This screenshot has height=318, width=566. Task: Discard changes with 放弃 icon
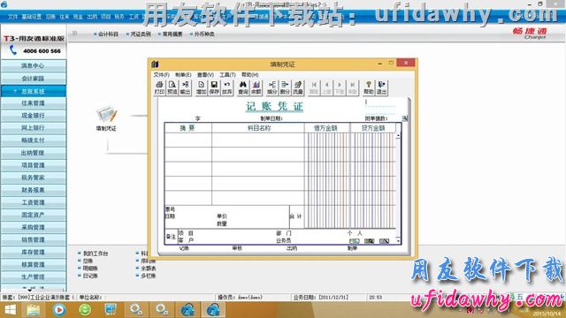[227, 87]
